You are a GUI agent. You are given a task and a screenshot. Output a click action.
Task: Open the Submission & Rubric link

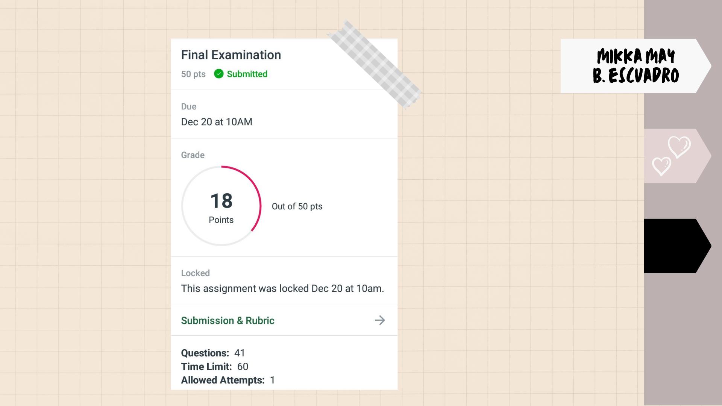(228, 321)
